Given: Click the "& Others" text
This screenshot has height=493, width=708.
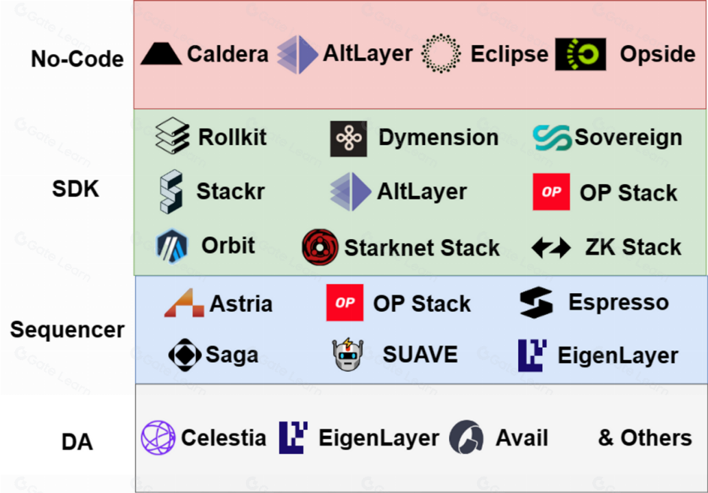Looking at the screenshot, I should click(x=645, y=438).
